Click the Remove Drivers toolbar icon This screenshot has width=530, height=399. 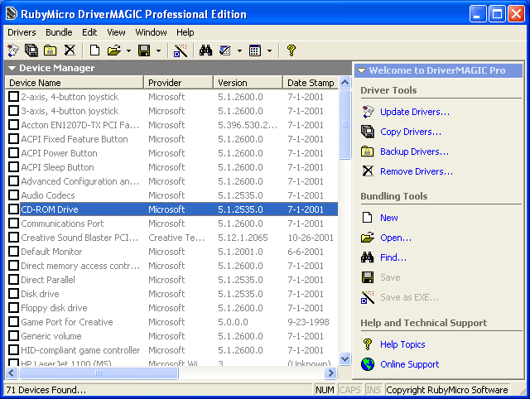coord(70,50)
